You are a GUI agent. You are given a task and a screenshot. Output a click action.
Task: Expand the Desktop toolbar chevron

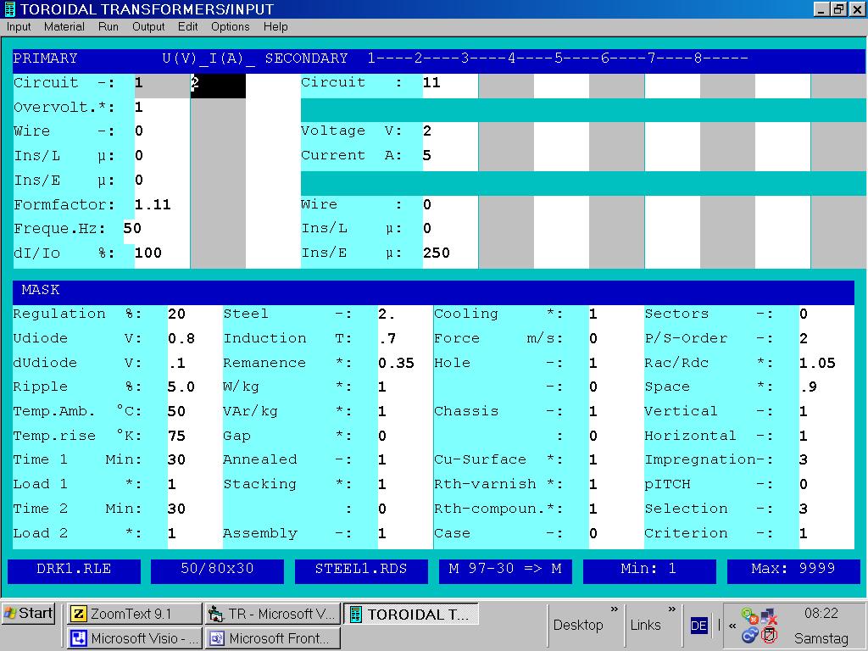click(x=615, y=609)
